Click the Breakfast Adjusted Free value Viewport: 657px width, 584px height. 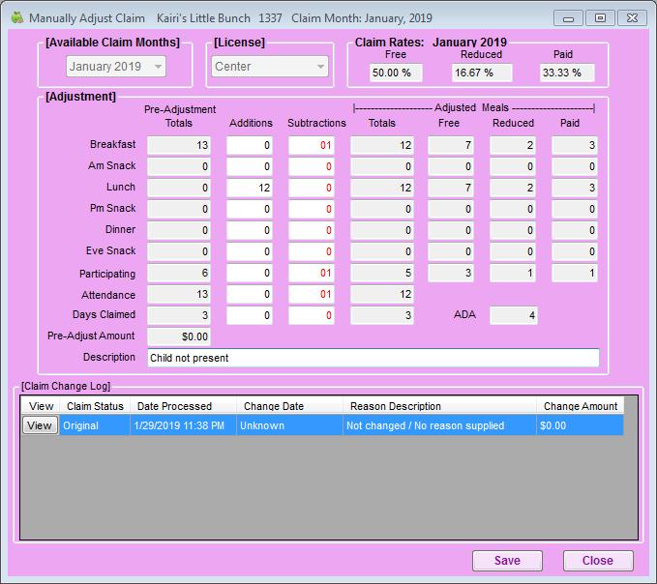coord(451,145)
